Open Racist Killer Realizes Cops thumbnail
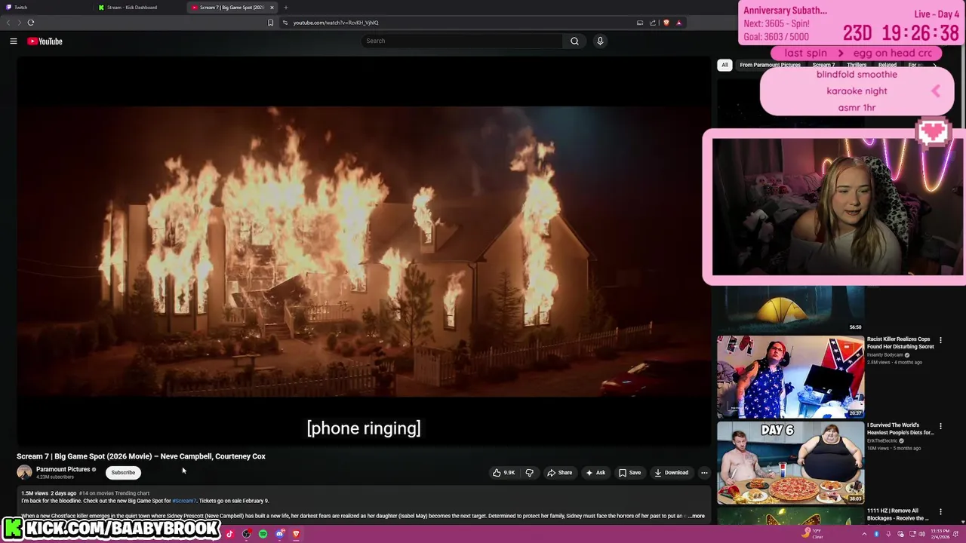The width and height of the screenshot is (966, 543). click(790, 377)
